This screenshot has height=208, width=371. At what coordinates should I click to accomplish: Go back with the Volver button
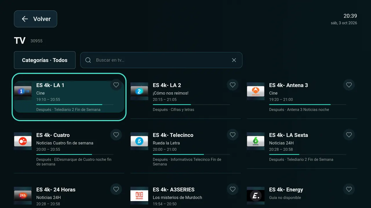[36, 19]
